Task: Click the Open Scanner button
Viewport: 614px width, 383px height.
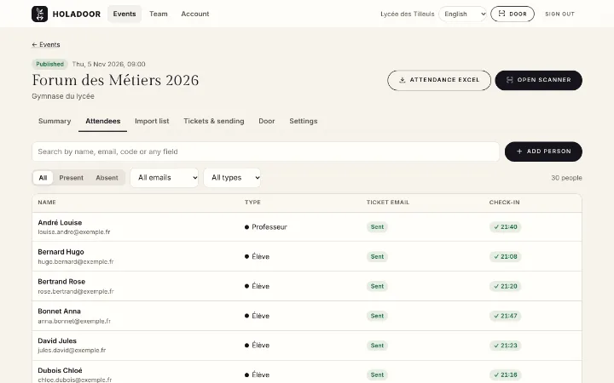Action: click(538, 81)
